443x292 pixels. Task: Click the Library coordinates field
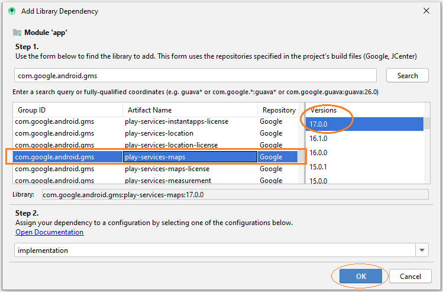pos(235,195)
